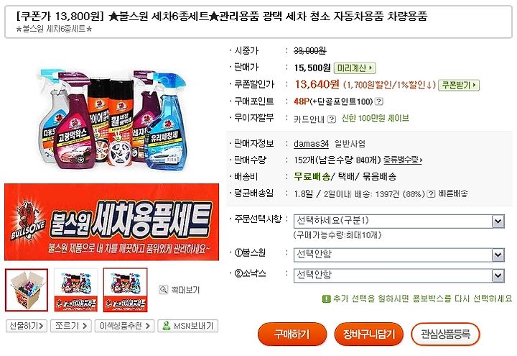Open the damas34 seller link
The image size is (517, 356).
311,144
